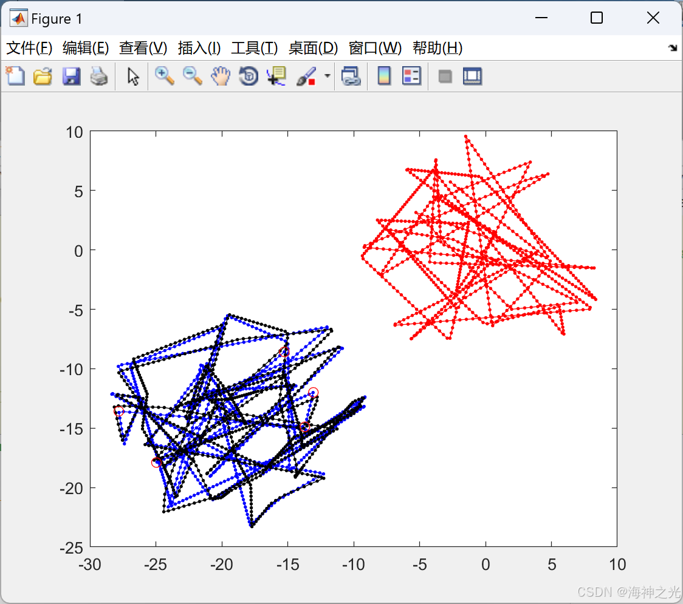Open file using the folder icon
Image resolution: width=683 pixels, height=604 pixels.
pyautogui.click(x=43, y=76)
